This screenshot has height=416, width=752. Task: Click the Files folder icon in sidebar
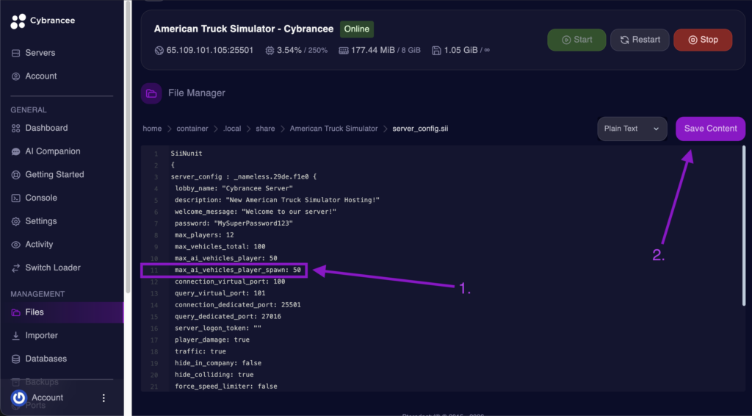tap(16, 312)
